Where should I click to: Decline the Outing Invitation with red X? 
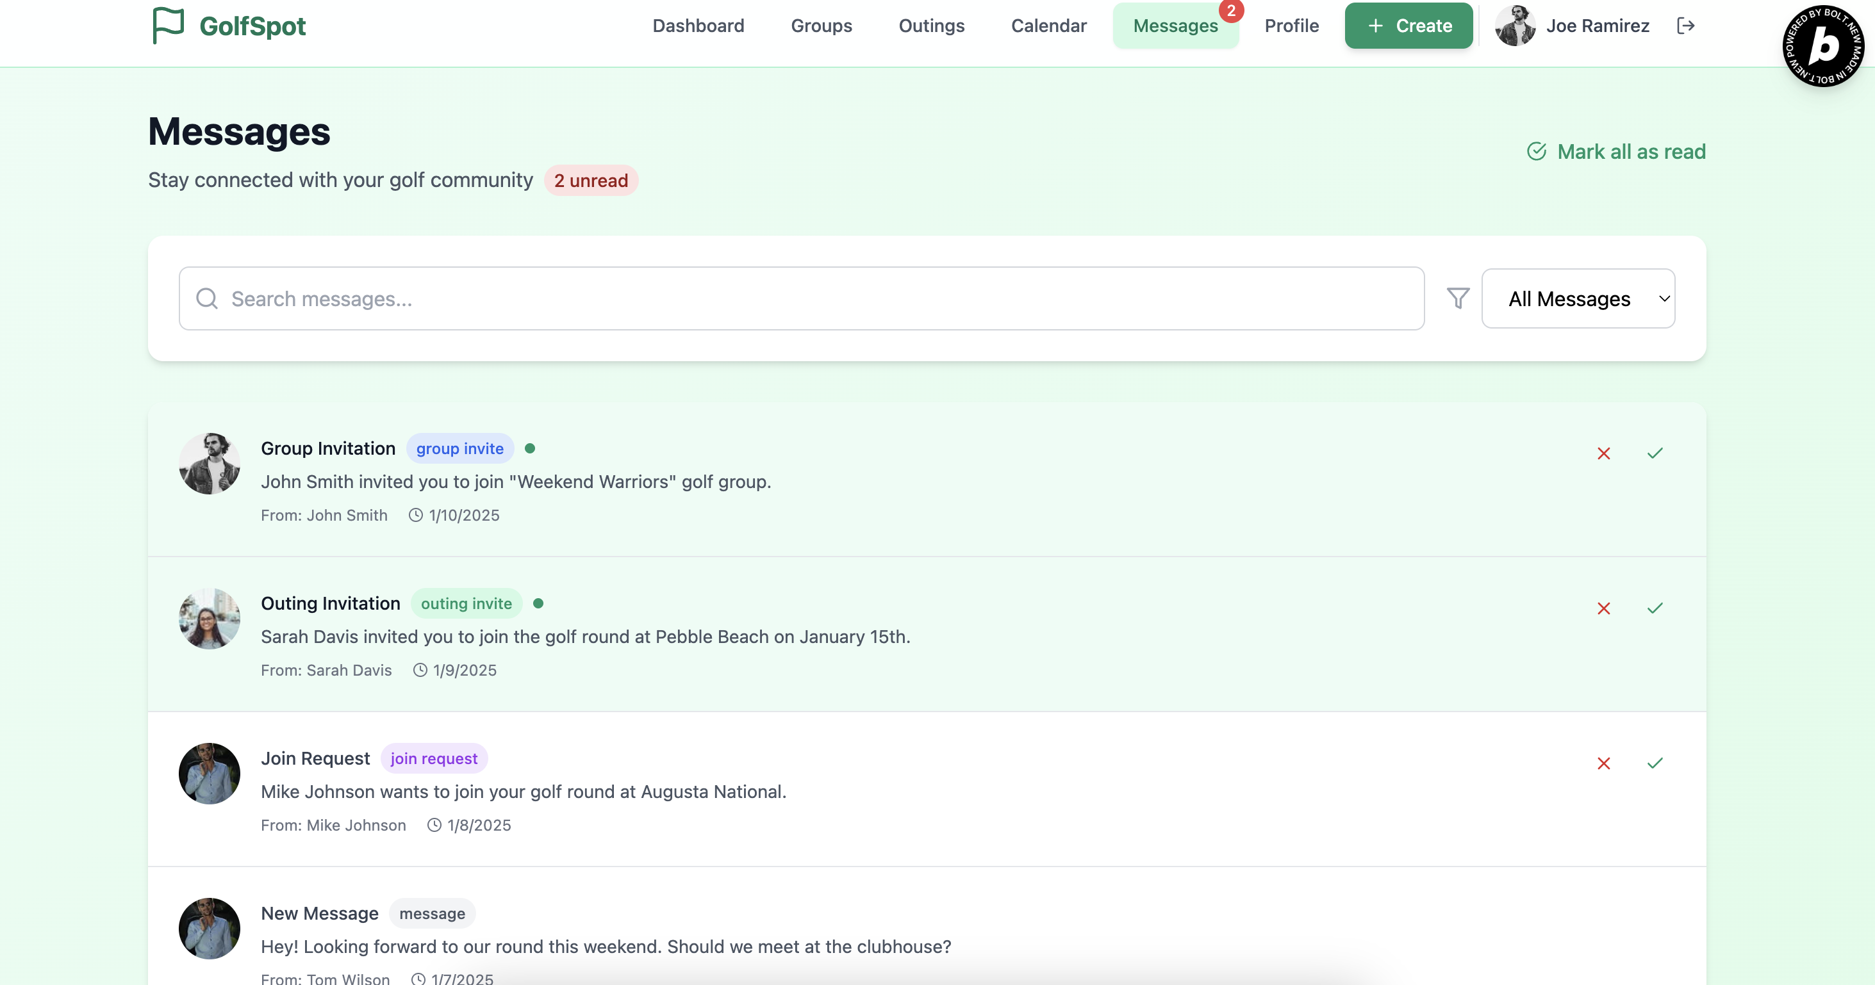pos(1603,608)
